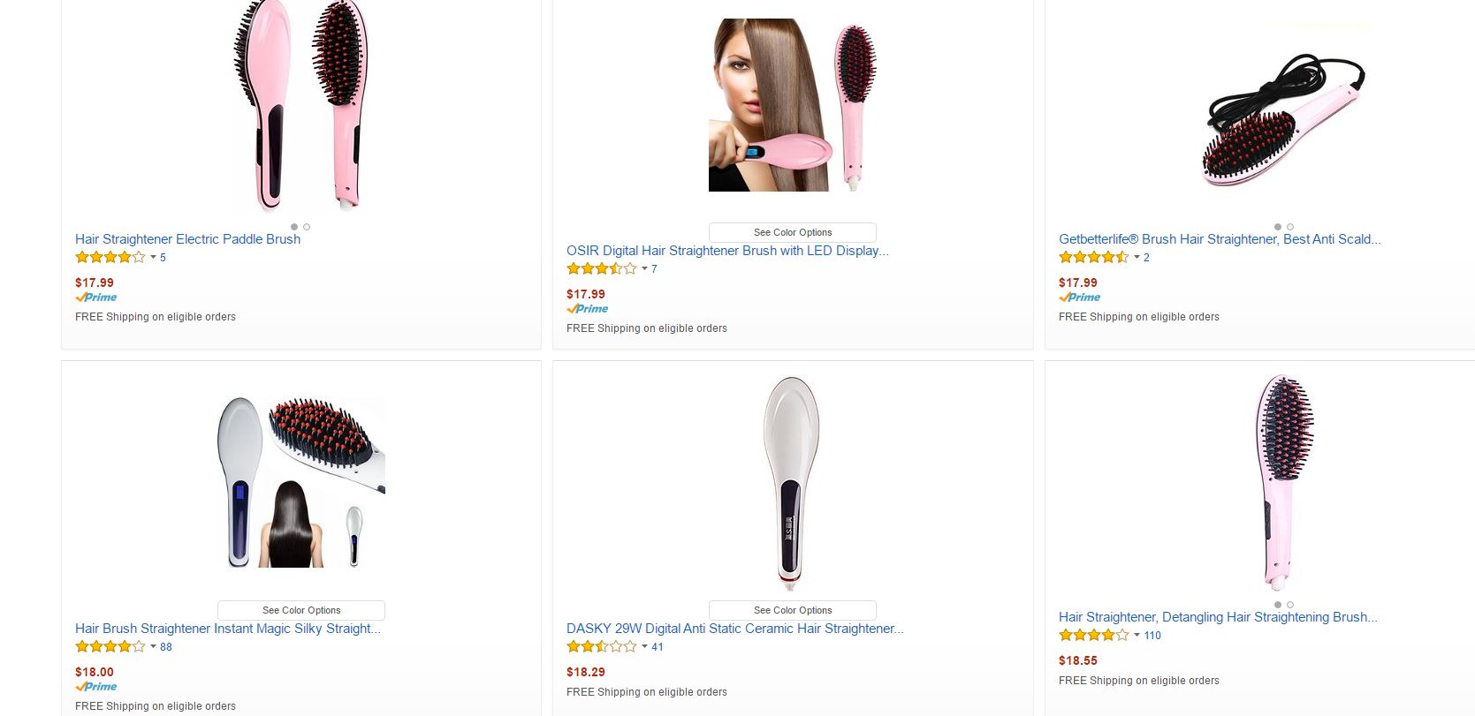Click the Prime logo under the $18.00 price
1475x716 pixels.
pos(96,687)
